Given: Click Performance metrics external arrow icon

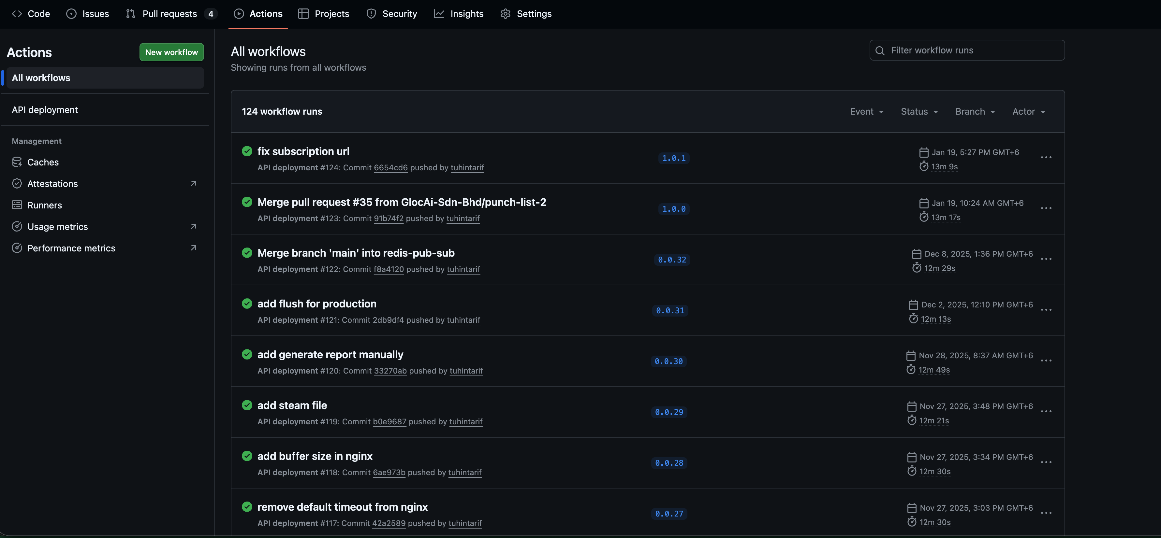Looking at the screenshot, I should coord(193,248).
